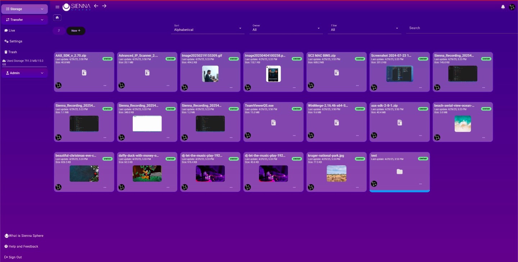The width and height of the screenshot is (518, 262).
Task: Open more options for the test folder
Action: point(421,184)
